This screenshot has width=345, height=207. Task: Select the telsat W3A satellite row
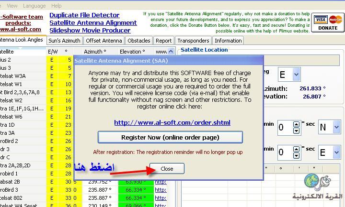[x=36, y=76]
